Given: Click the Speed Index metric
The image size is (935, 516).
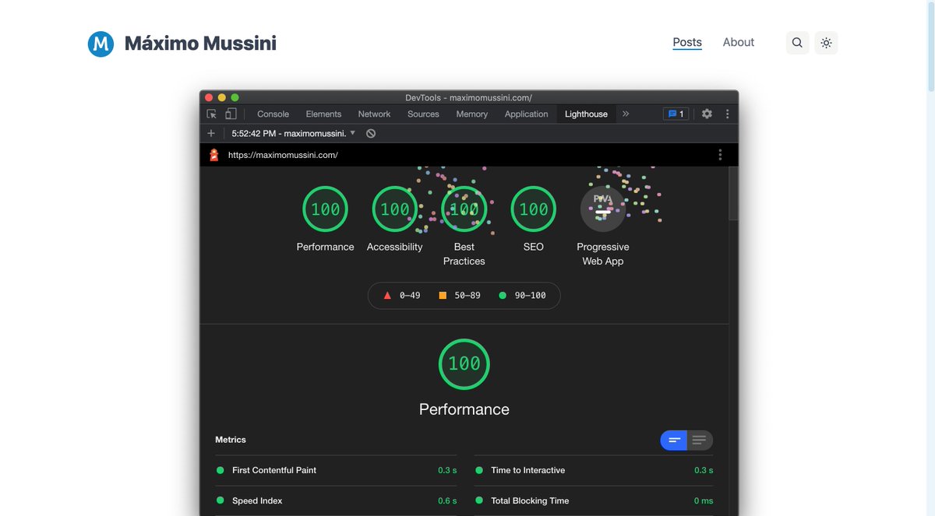Looking at the screenshot, I should pyautogui.click(x=337, y=500).
